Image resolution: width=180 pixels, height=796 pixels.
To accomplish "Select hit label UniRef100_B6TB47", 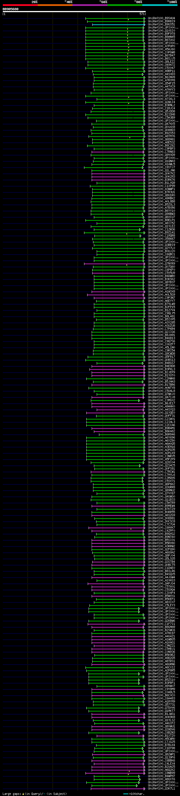I will (x=161, y=55).
